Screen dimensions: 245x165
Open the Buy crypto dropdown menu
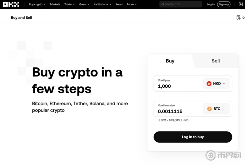click(37, 4)
